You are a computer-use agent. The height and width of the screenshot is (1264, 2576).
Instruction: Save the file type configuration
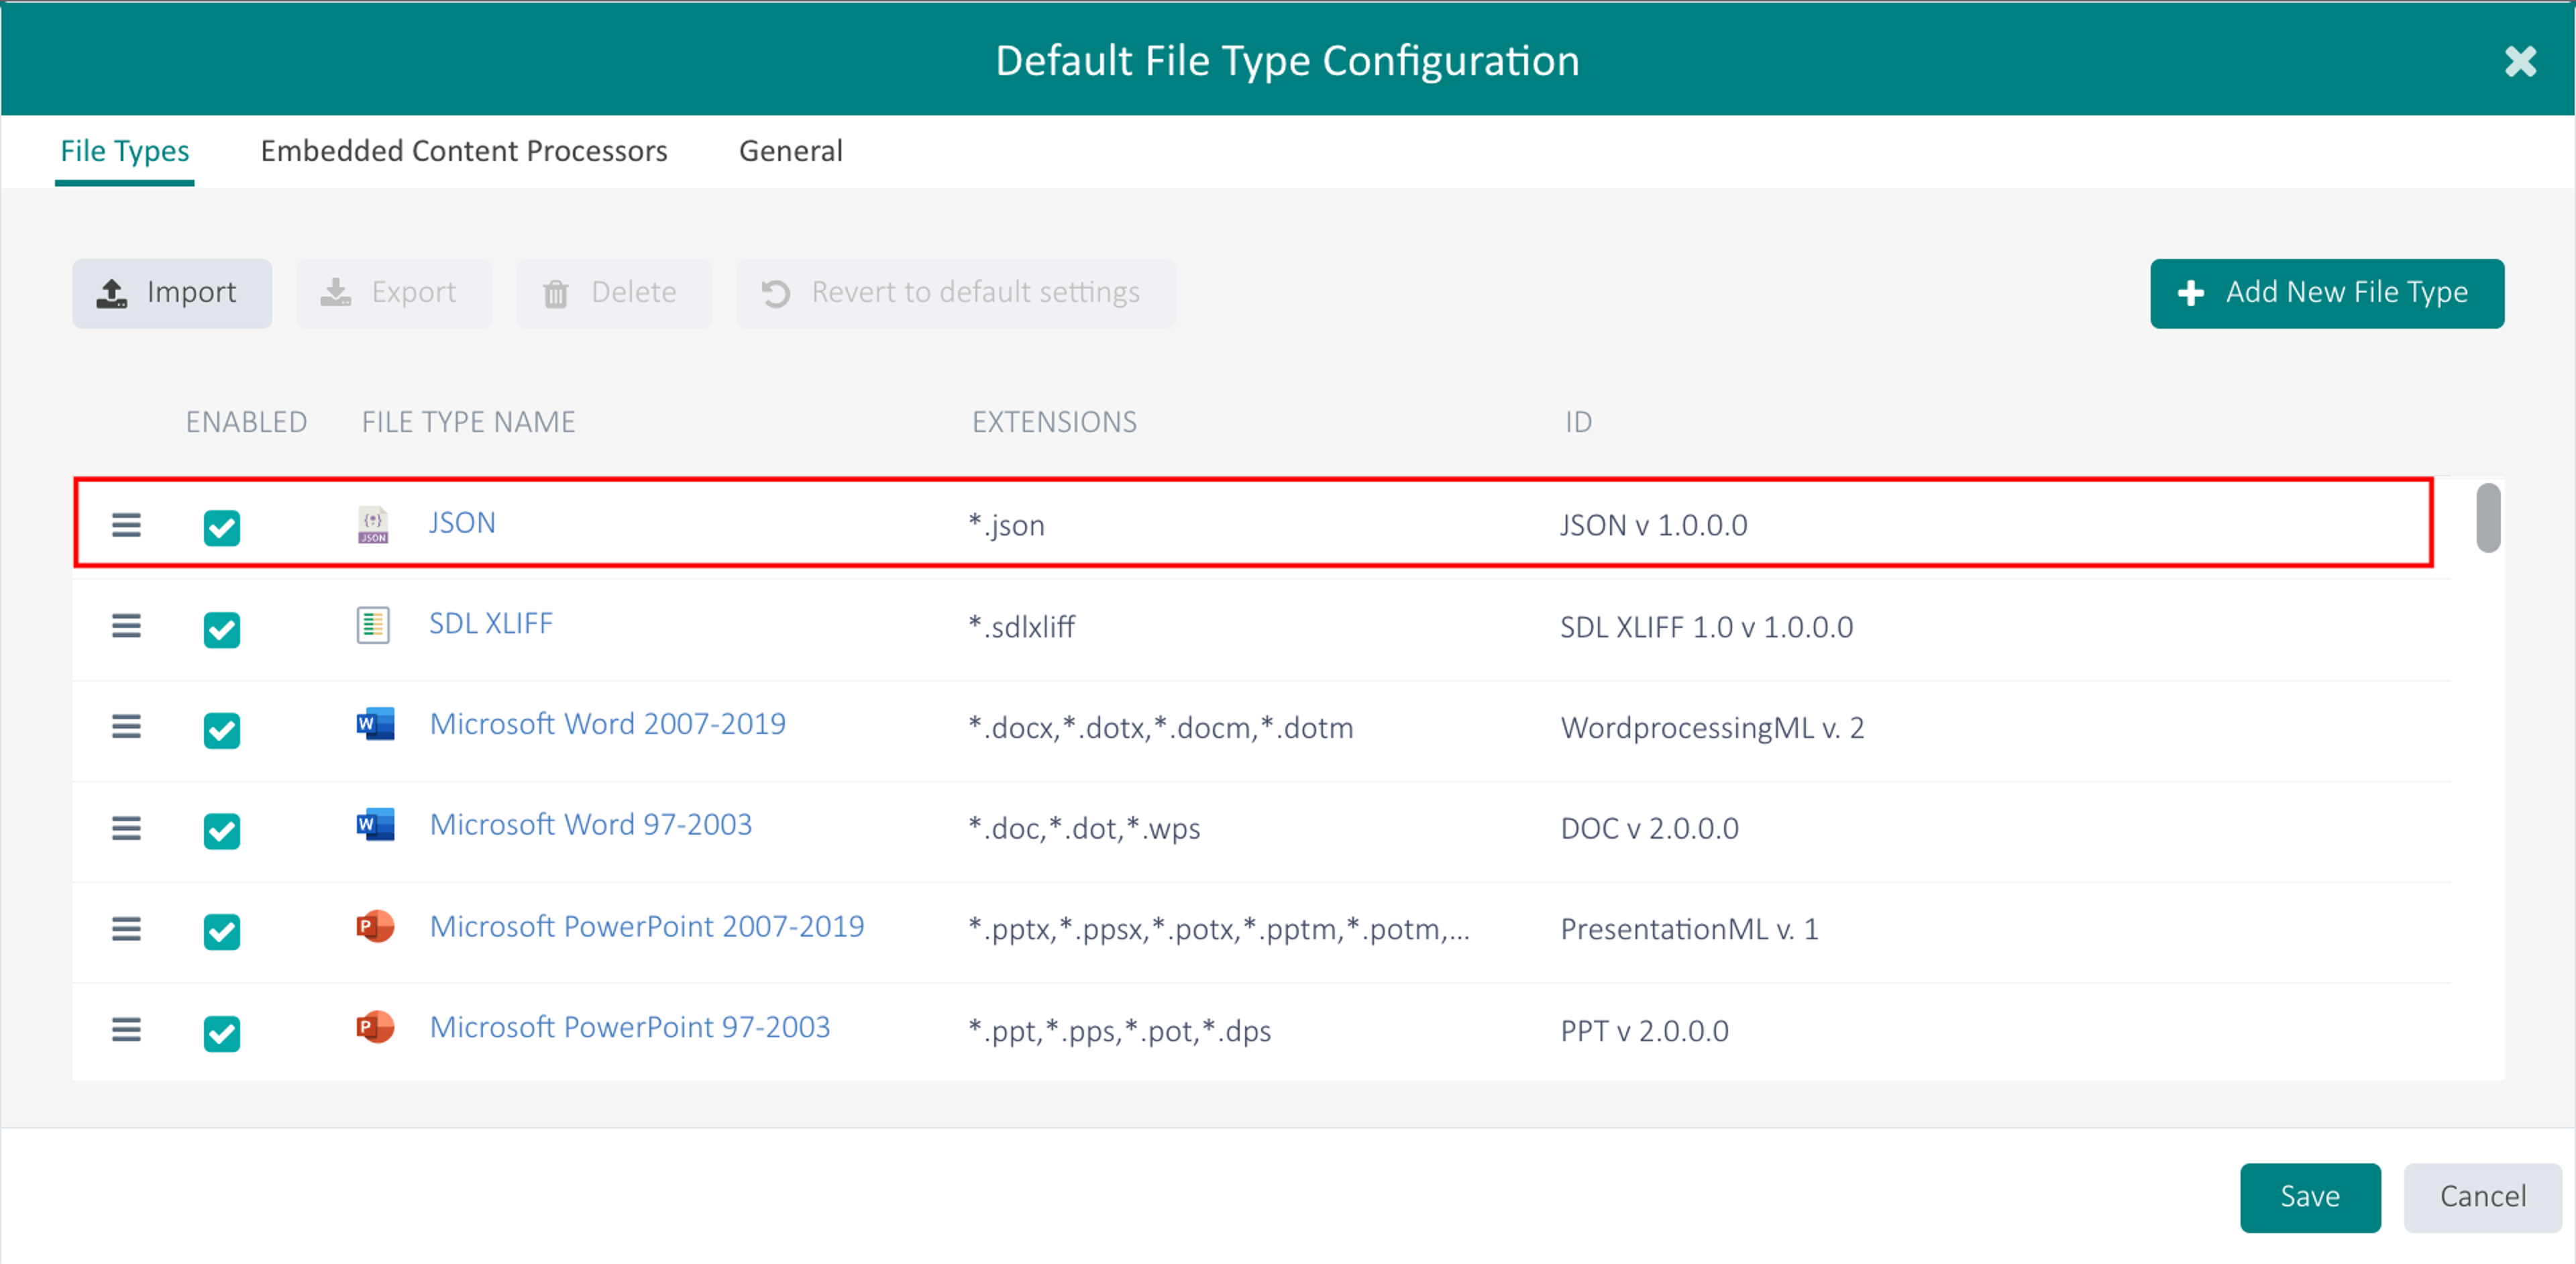coord(2310,1197)
